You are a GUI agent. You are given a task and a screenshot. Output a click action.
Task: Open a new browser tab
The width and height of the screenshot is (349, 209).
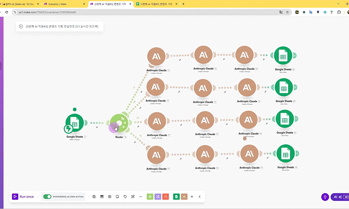coord(183,4)
